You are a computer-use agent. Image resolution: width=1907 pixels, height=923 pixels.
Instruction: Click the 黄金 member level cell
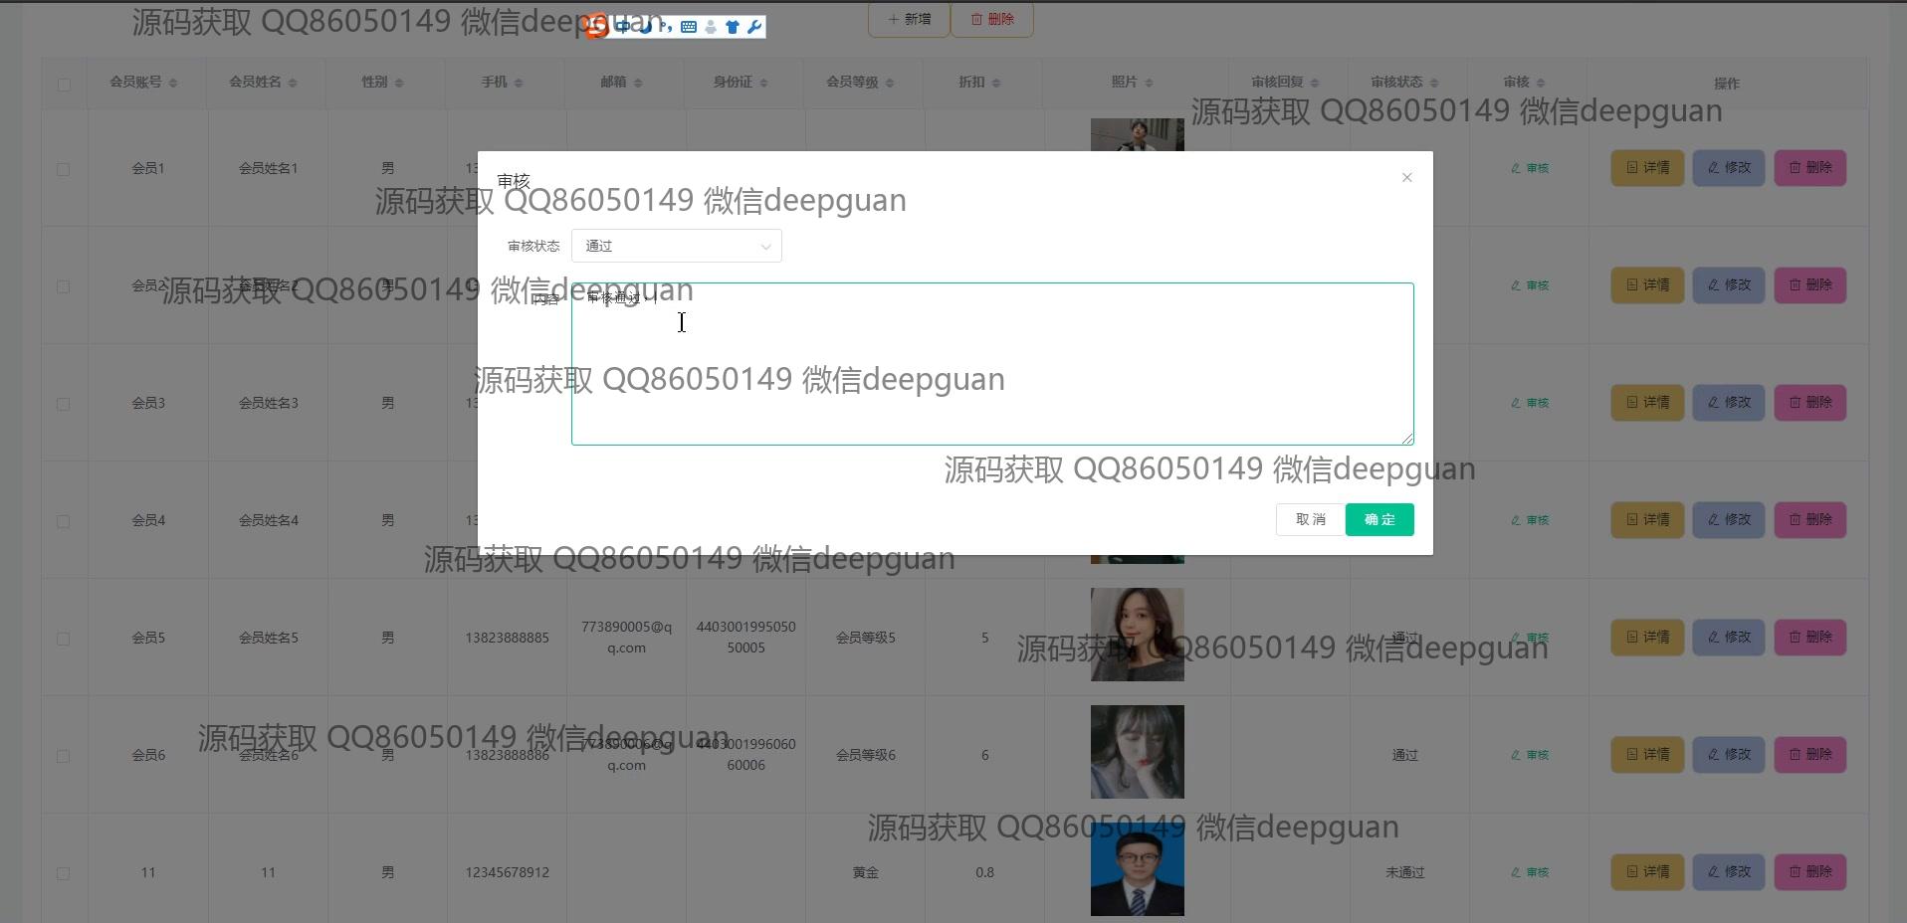click(865, 872)
